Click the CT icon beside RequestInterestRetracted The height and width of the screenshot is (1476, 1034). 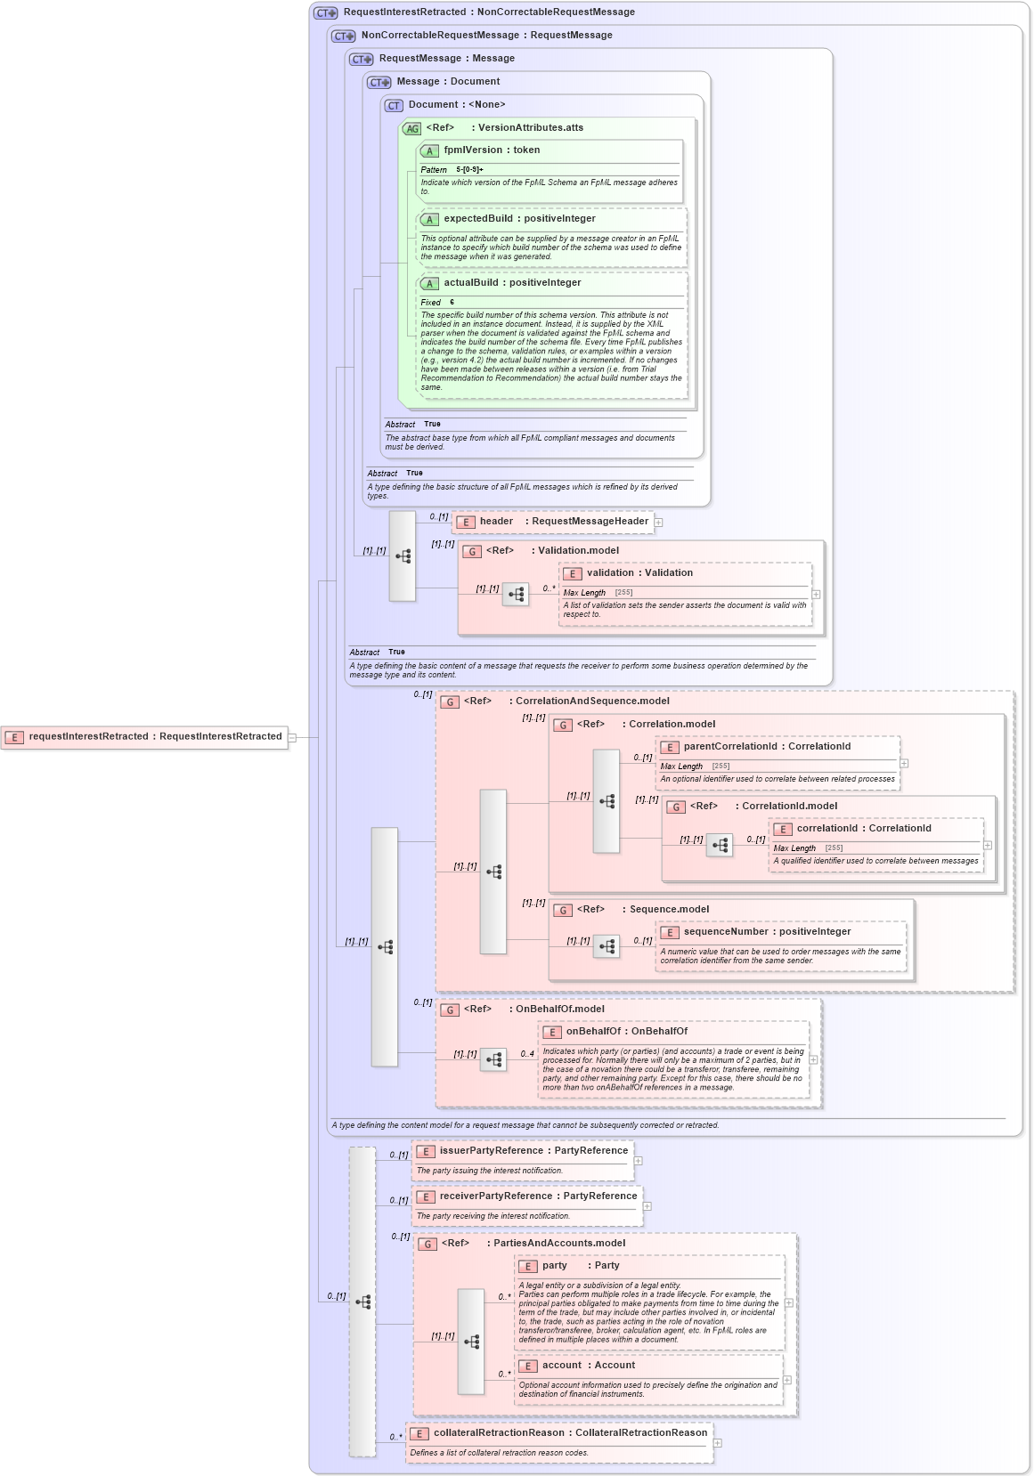coord(326,12)
